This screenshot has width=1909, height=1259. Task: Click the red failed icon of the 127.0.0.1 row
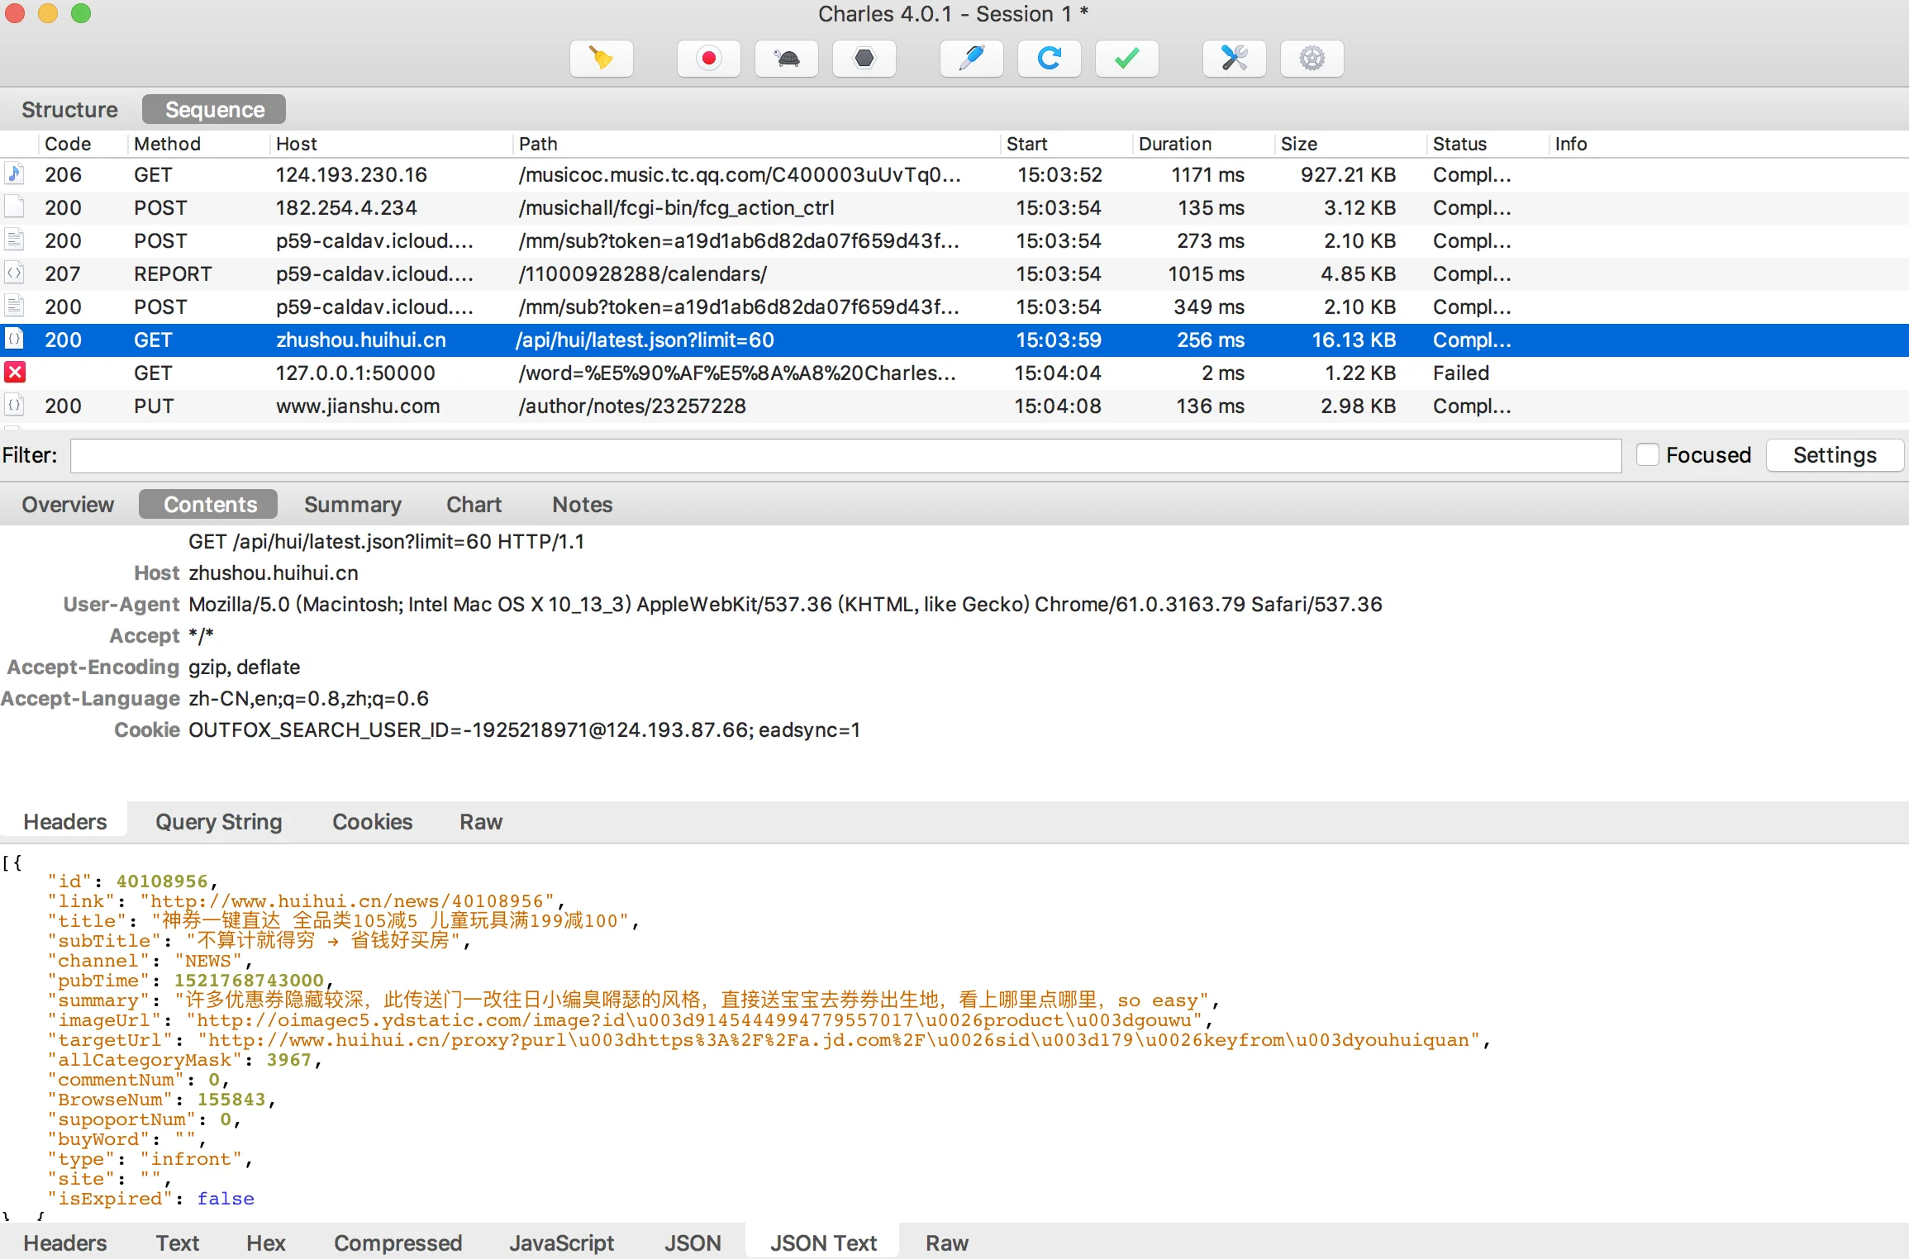[x=14, y=373]
